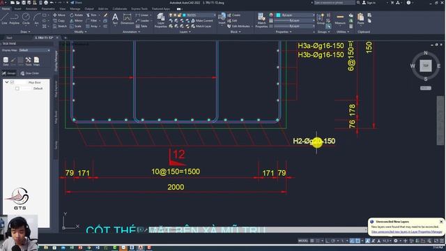This screenshot has height=251, width=446.
Task: Activate the Array command
Action: (x=91, y=26)
